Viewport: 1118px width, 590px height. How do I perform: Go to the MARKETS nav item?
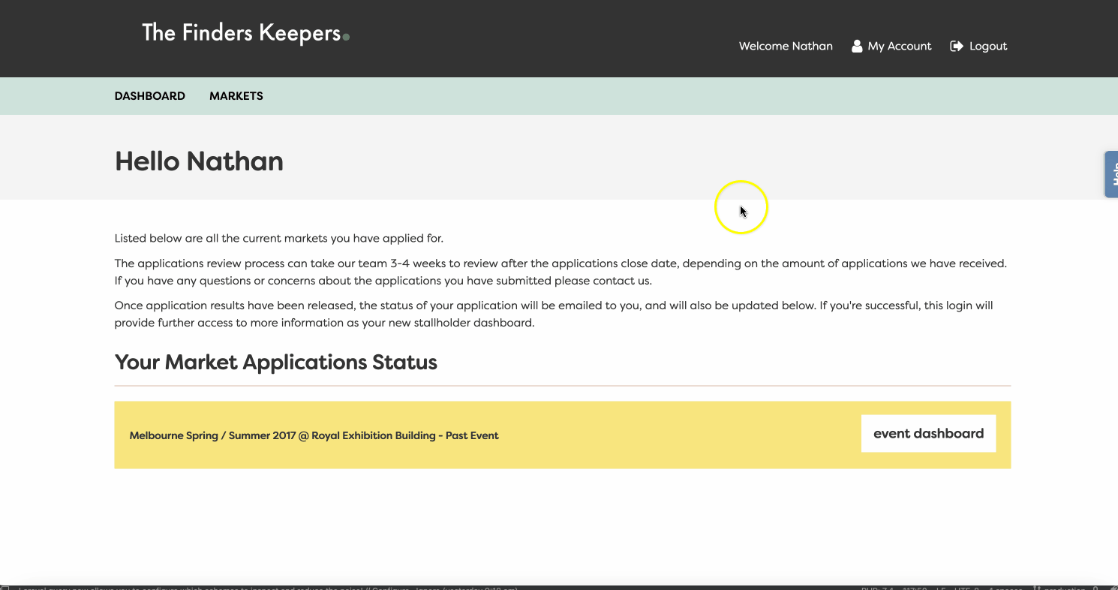point(236,96)
